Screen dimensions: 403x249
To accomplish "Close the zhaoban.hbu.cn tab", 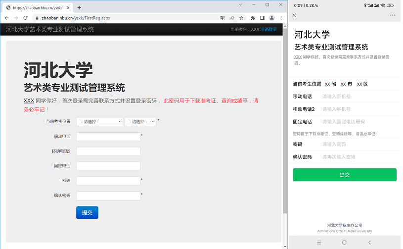I will coord(68,8).
